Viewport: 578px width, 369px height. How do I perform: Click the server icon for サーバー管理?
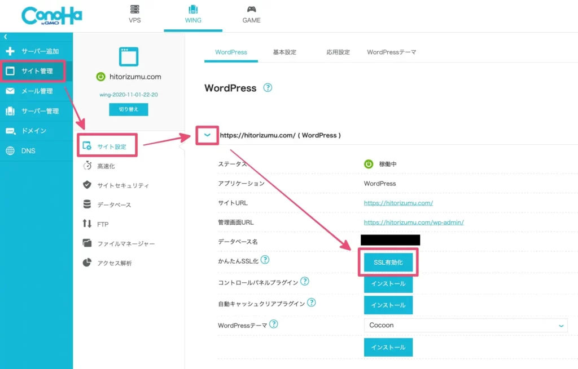(10, 111)
